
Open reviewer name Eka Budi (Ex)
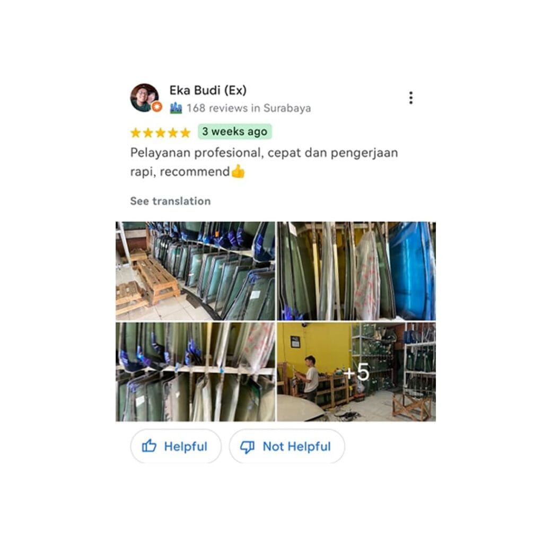click(208, 90)
